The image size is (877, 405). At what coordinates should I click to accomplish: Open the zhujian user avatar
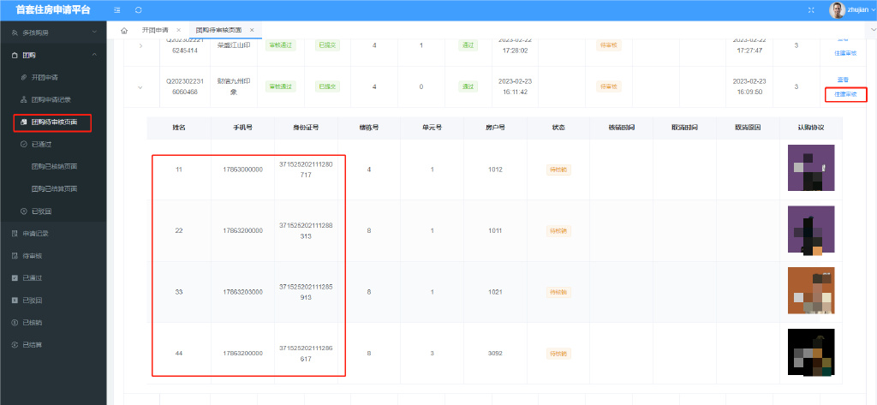point(838,9)
